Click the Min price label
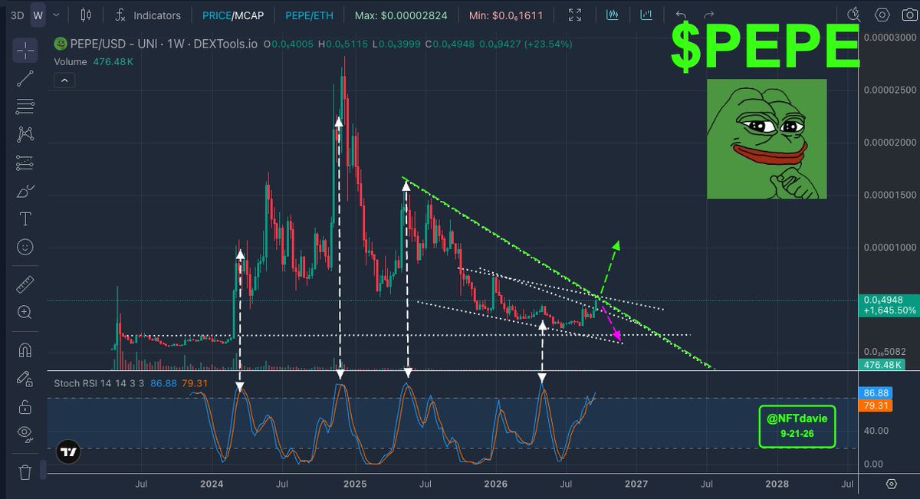Image resolution: width=920 pixels, height=499 pixels. point(507,15)
